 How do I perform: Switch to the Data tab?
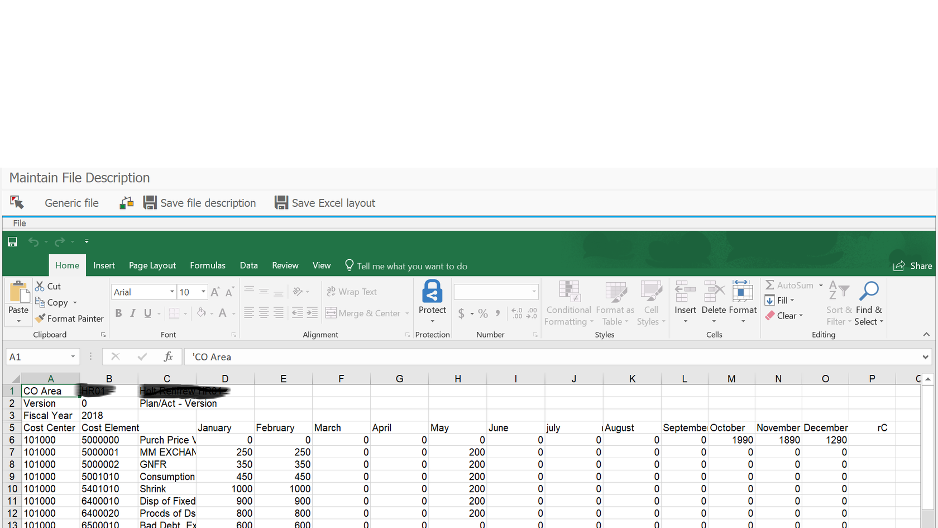249,265
